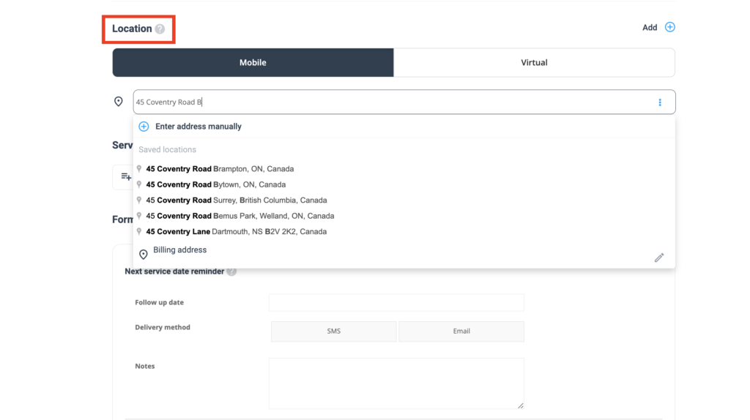The image size is (750, 420).
Task: Click the Delivery method label
Action: click(x=163, y=327)
